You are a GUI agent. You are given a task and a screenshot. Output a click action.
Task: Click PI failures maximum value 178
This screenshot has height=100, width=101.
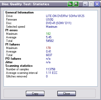pyautogui.click(x=48, y=48)
